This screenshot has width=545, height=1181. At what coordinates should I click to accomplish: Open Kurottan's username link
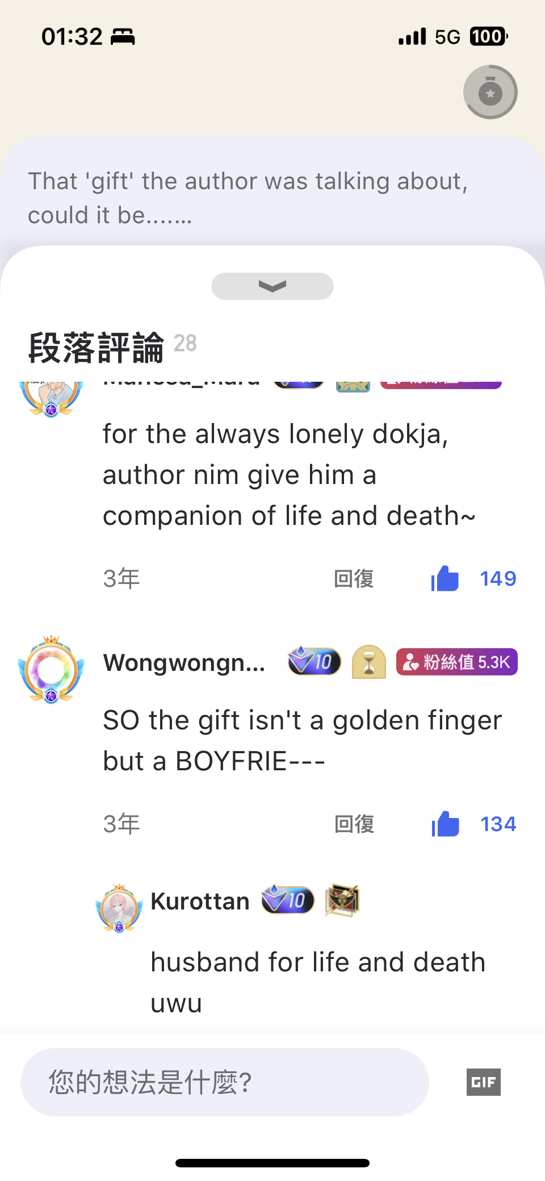200,901
